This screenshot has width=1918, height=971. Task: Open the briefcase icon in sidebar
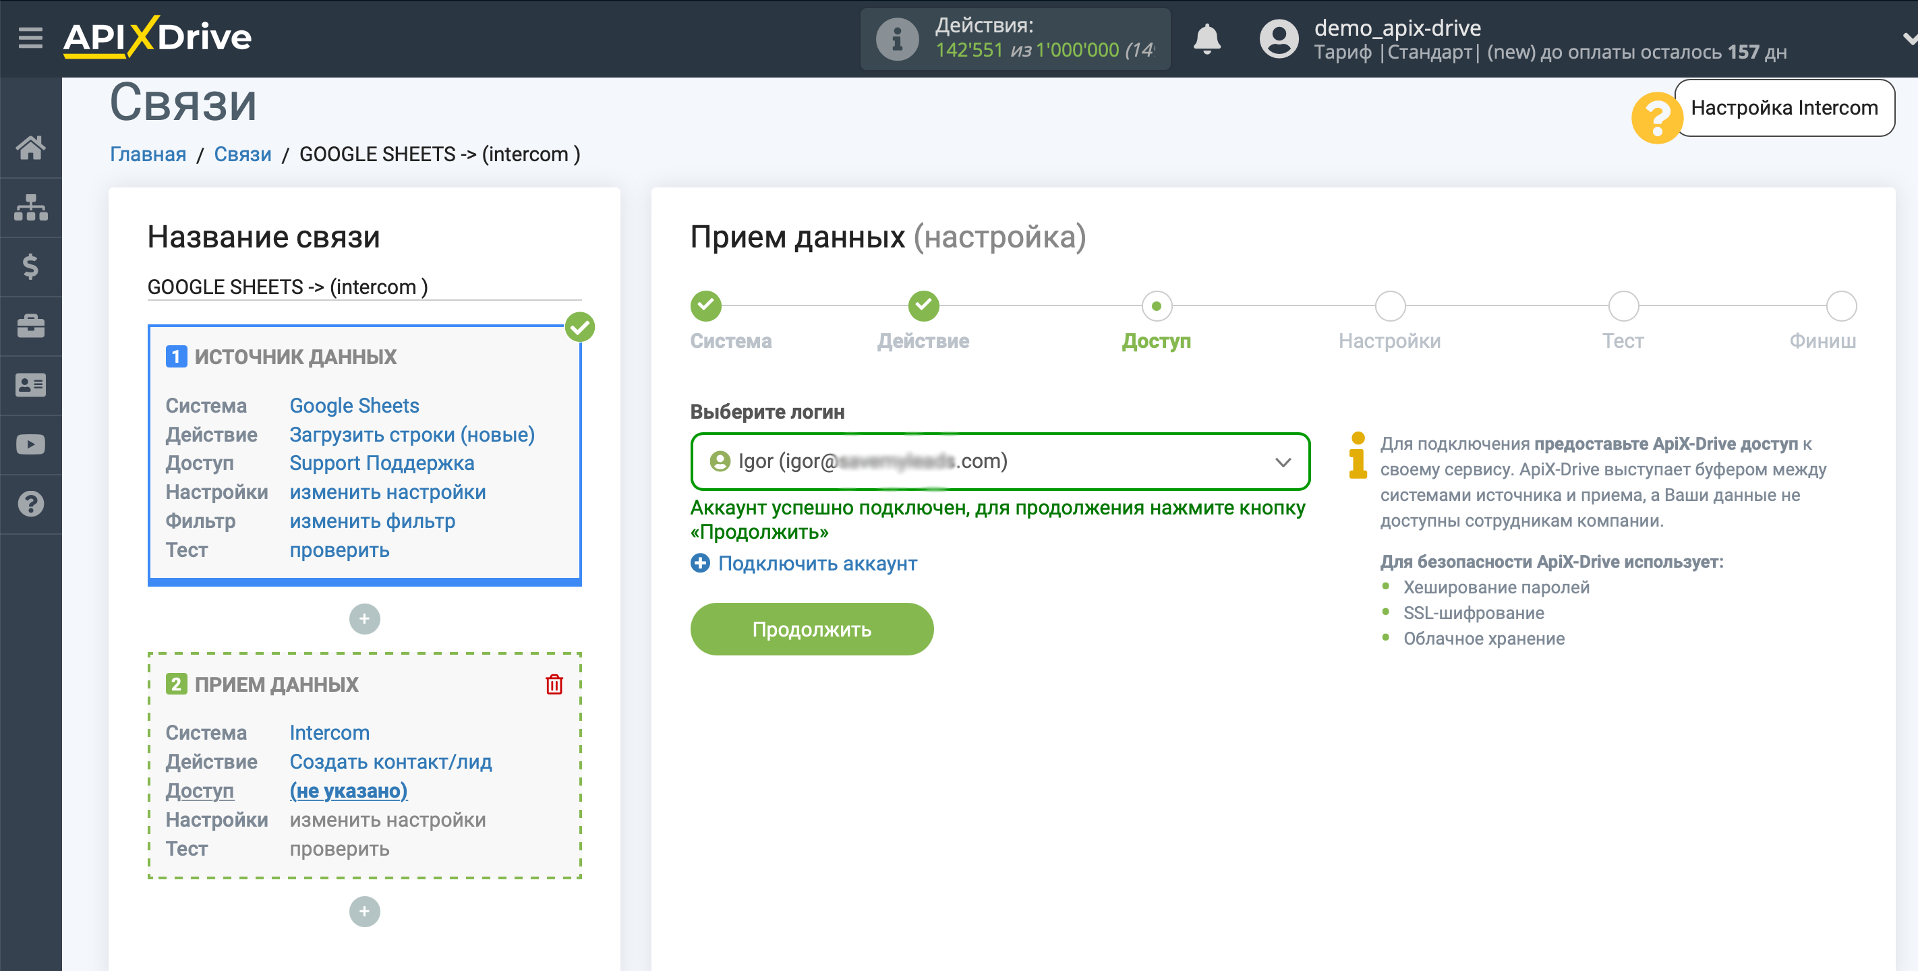click(30, 326)
